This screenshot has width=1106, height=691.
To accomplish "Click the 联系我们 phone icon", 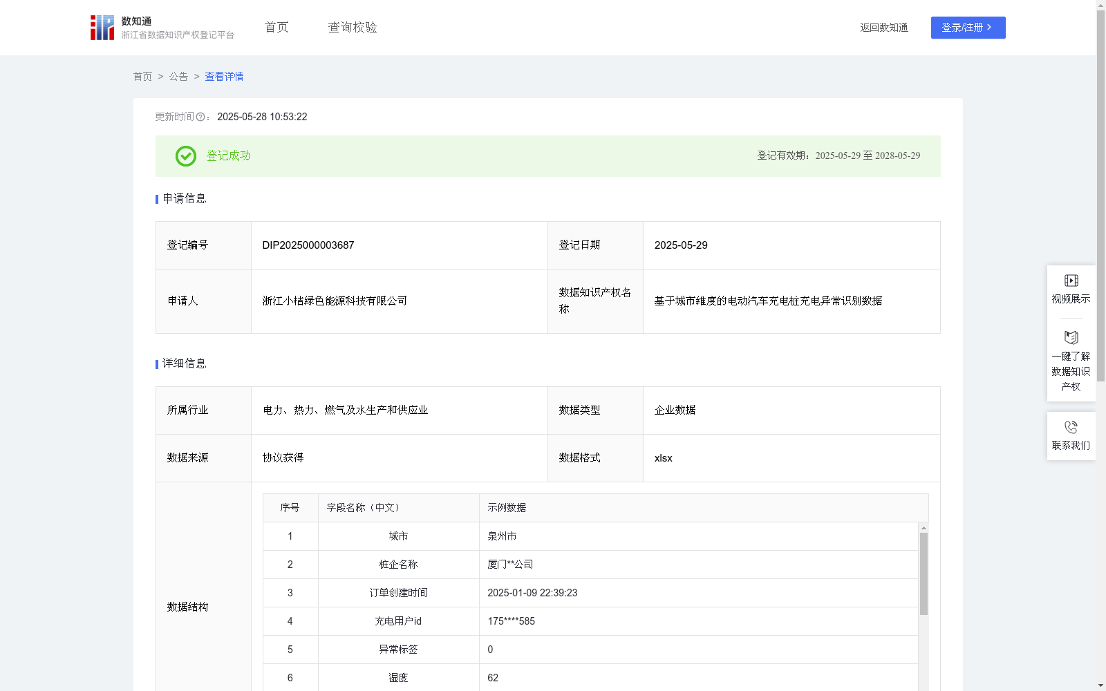I will click(1071, 426).
